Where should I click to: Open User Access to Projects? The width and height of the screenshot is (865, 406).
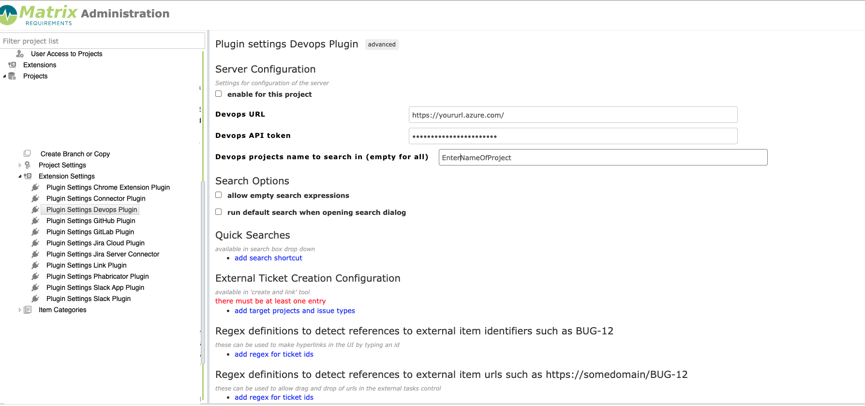coord(67,54)
